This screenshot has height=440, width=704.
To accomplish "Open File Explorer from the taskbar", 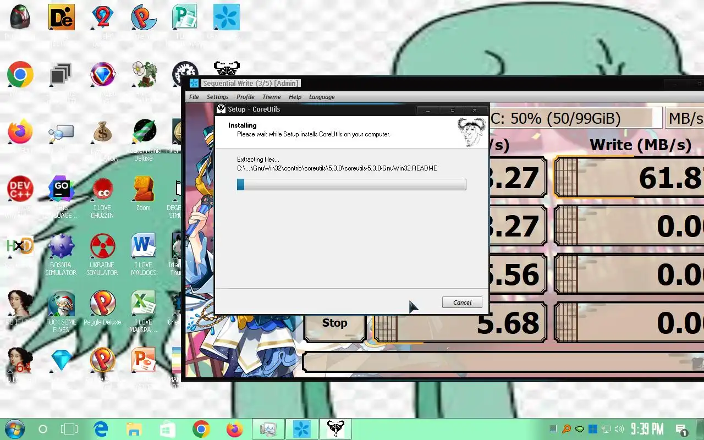I will [x=134, y=429].
